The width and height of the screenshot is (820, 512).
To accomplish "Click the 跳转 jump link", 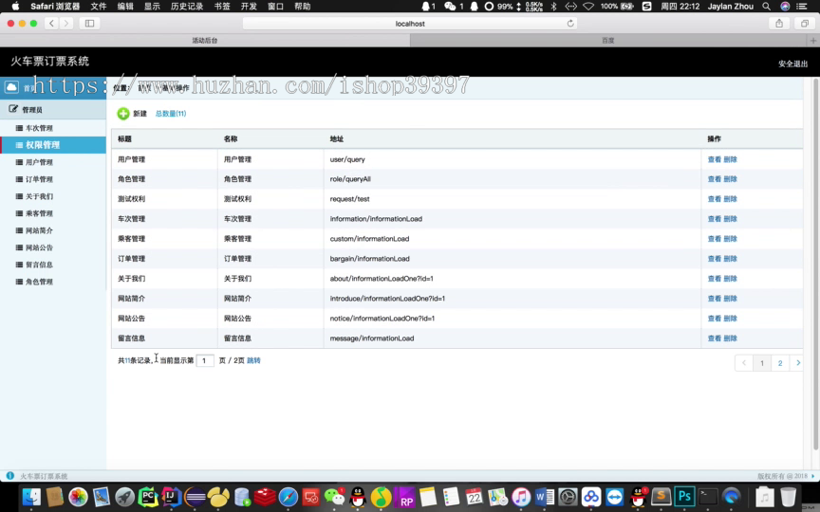I will [253, 360].
